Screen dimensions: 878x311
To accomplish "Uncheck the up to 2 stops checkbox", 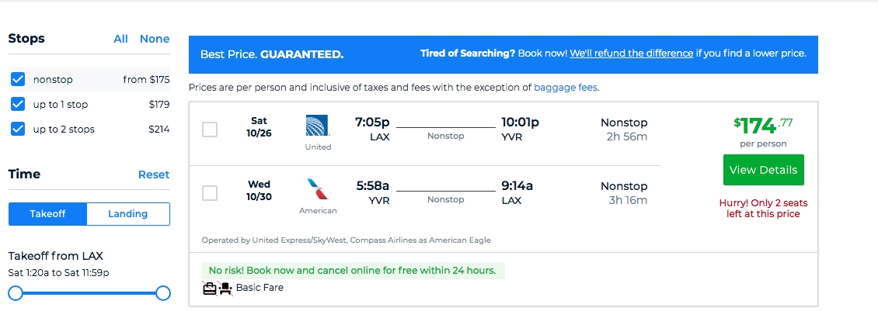I will [x=18, y=130].
